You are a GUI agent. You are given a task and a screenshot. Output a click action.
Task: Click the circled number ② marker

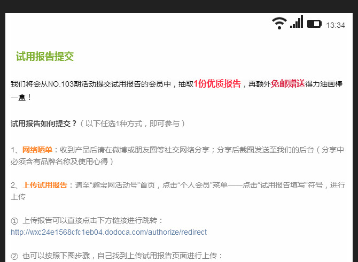click(x=14, y=256)
